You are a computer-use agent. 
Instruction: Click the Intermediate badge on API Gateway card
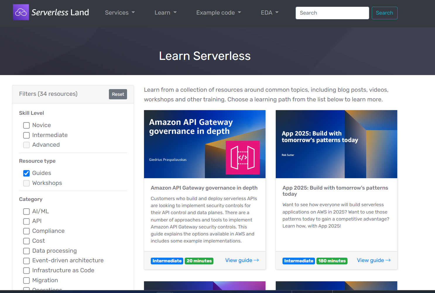coord(167,261)
